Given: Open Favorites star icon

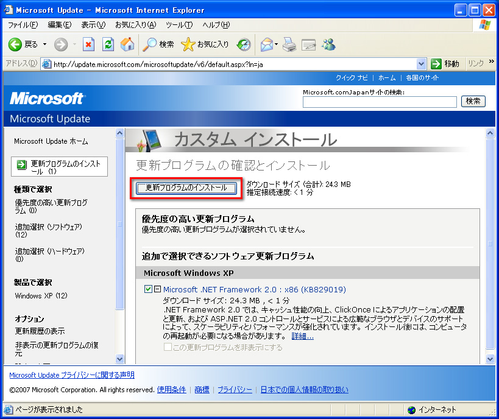Looking at the screenshot, I should 188,44.
